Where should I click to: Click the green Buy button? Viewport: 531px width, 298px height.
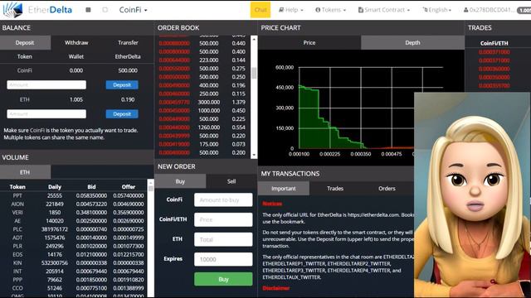(x=223, y=280)
